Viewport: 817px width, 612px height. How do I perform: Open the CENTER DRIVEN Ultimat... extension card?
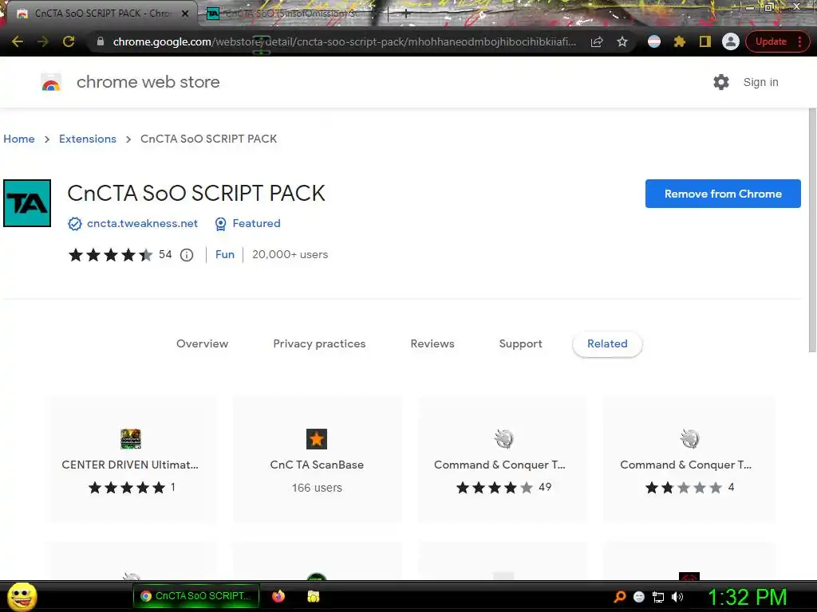[x=130, y=460]
